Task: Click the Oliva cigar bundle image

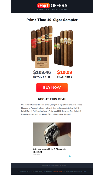Action: tap(63, 48)
